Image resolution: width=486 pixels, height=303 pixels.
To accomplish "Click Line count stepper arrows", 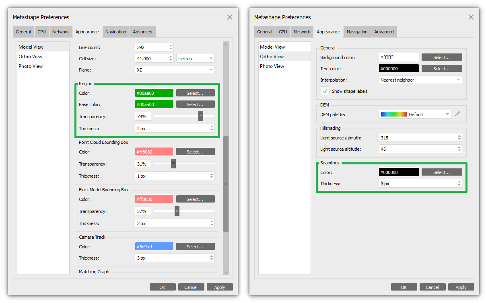I will (171, 47).
